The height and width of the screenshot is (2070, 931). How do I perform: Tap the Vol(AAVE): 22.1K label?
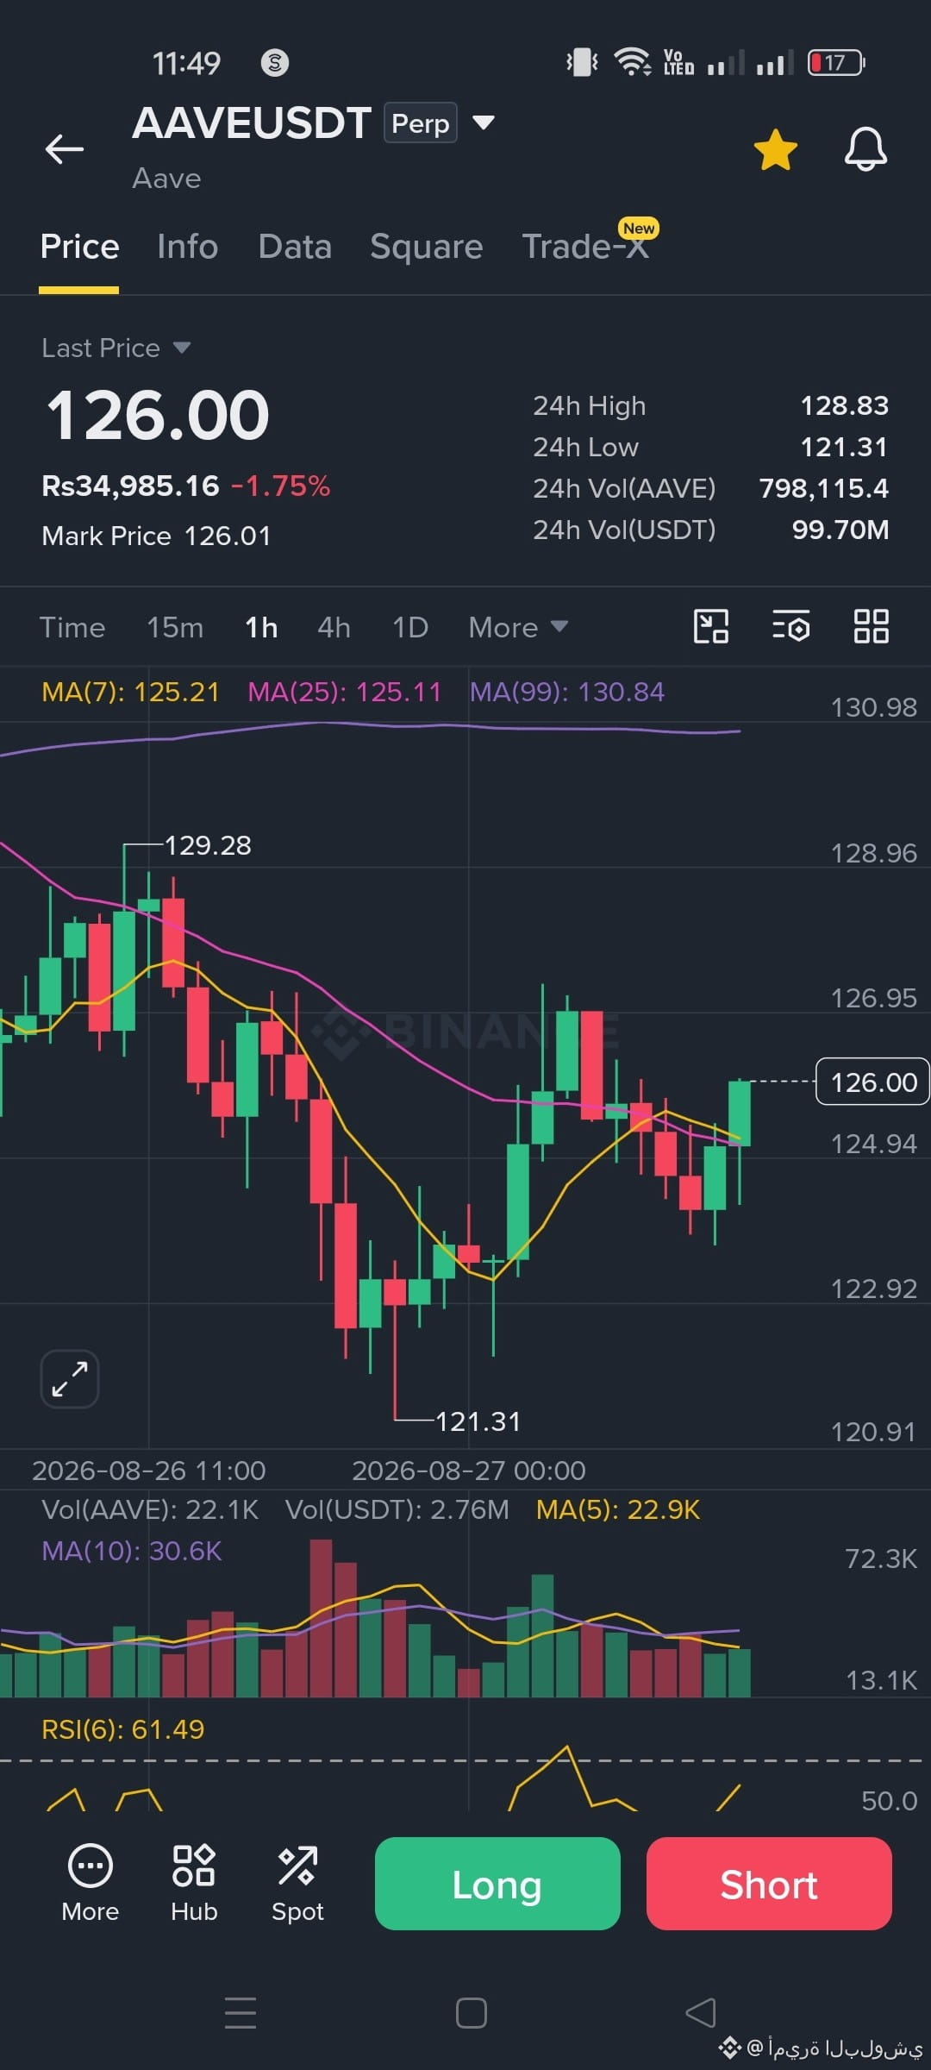click(150, 1509)
